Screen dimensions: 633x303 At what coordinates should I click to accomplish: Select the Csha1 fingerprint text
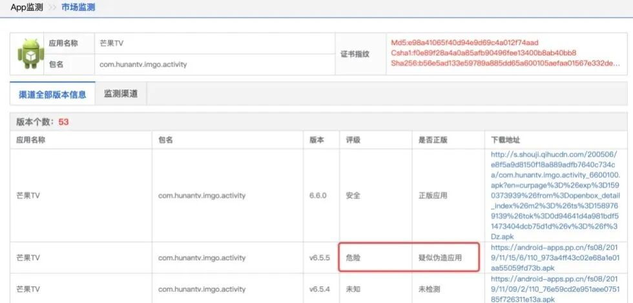(x=484, y=53)
